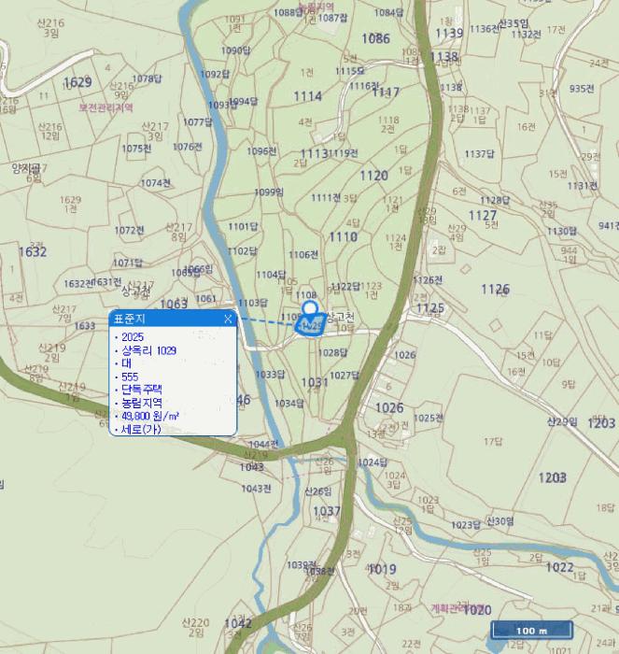Click the 농림지역 zoning entry

tap(142, 403)
